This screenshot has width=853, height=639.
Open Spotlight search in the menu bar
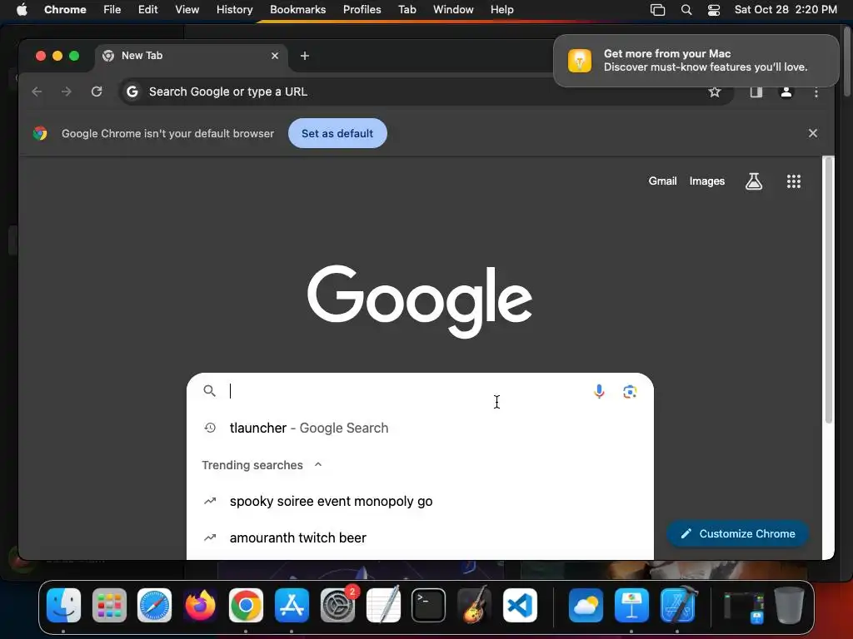tap(686, 10)
